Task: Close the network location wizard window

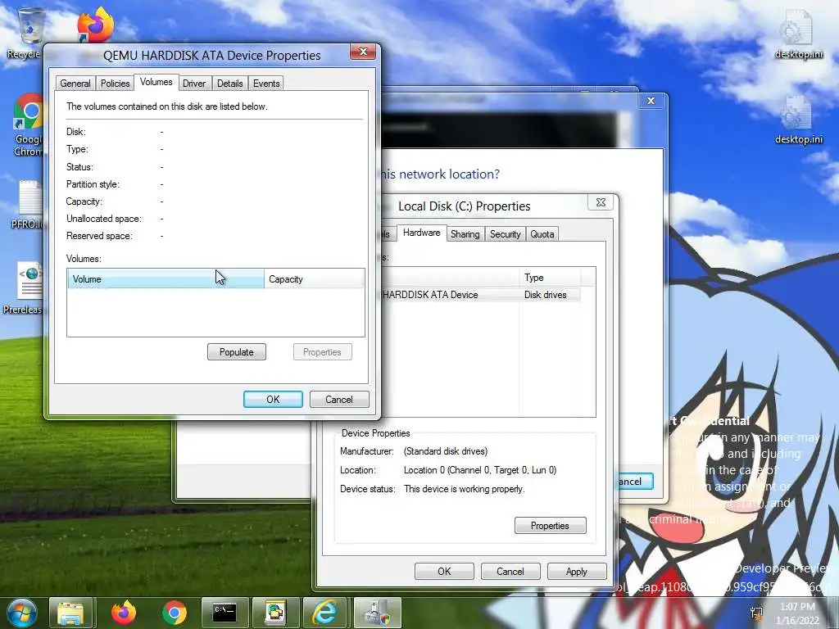Action: tap(651, 101)
